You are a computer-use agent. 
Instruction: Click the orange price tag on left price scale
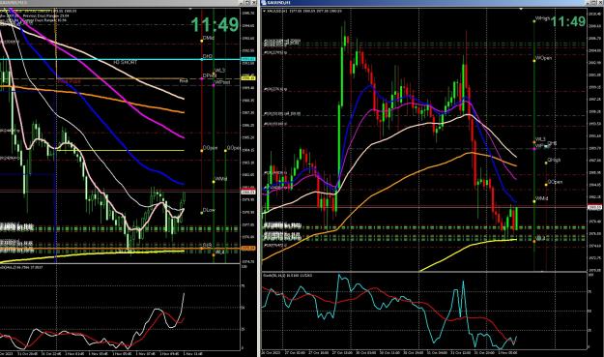[248, 249]
